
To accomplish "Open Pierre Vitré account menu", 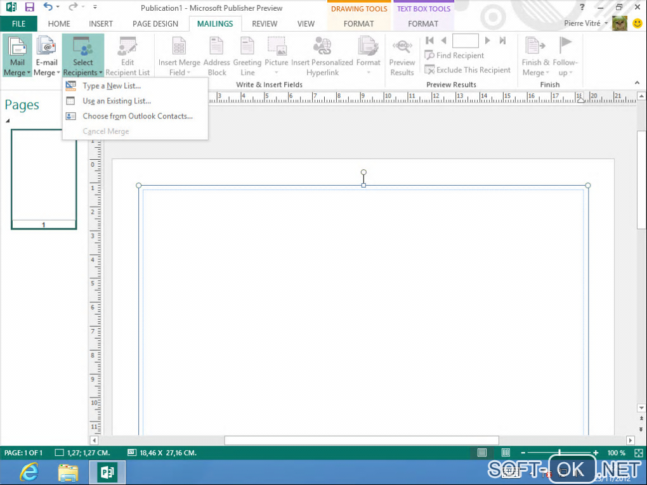I will point(585,23).
